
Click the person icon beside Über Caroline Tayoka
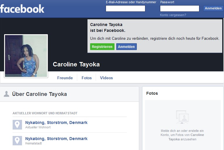6,94
